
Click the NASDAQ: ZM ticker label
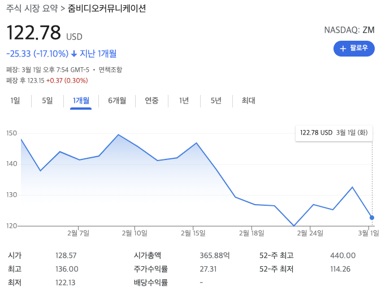point(349,30)
